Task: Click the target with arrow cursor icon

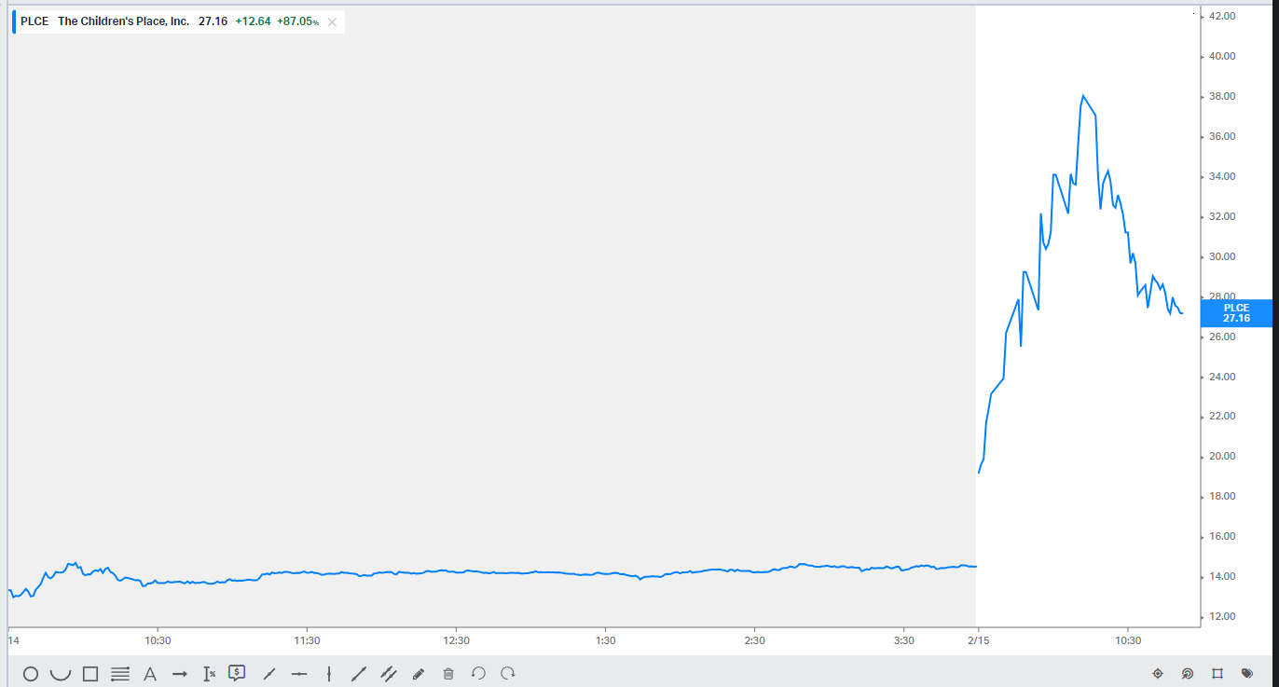Action: click(x=1188, y=673)
